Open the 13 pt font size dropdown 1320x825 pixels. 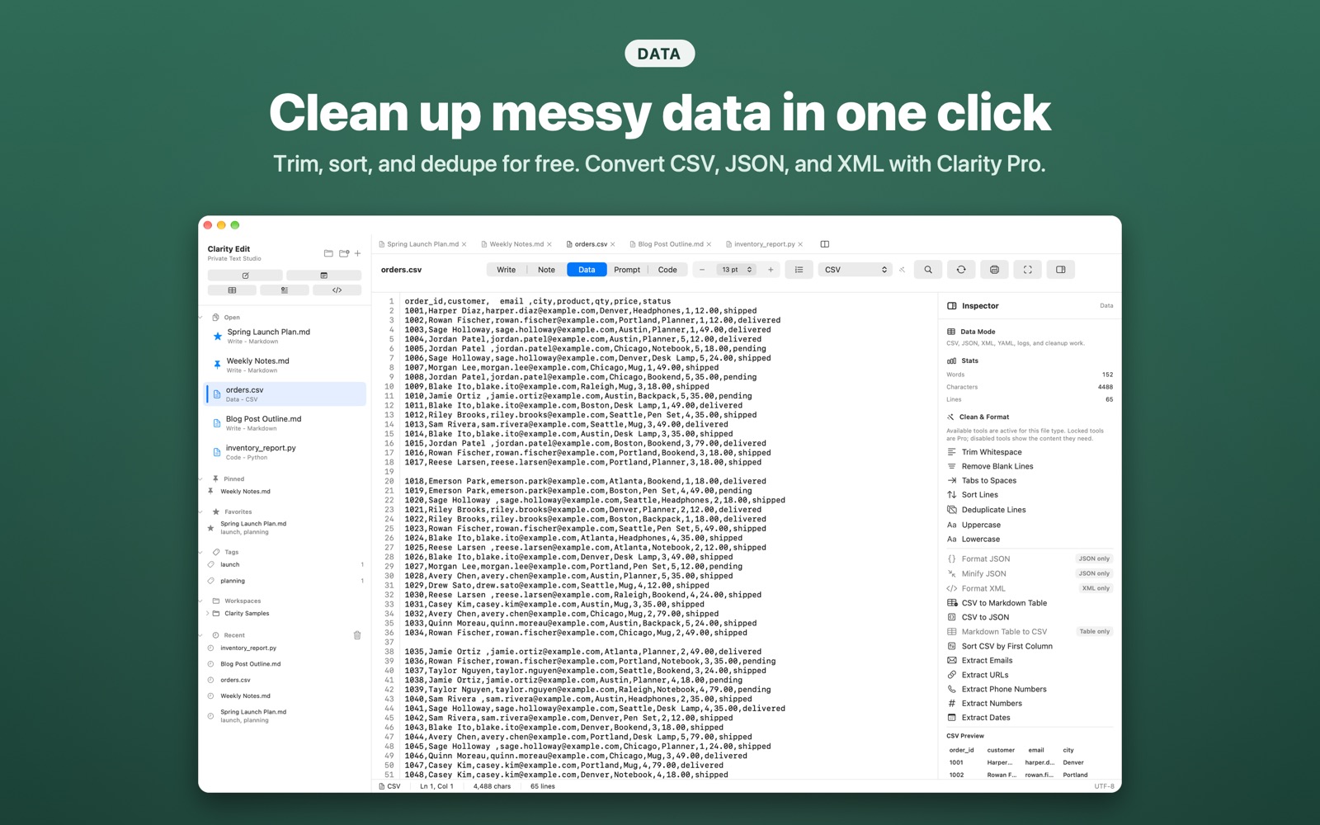pyautogui.click(x=736, y=270)
